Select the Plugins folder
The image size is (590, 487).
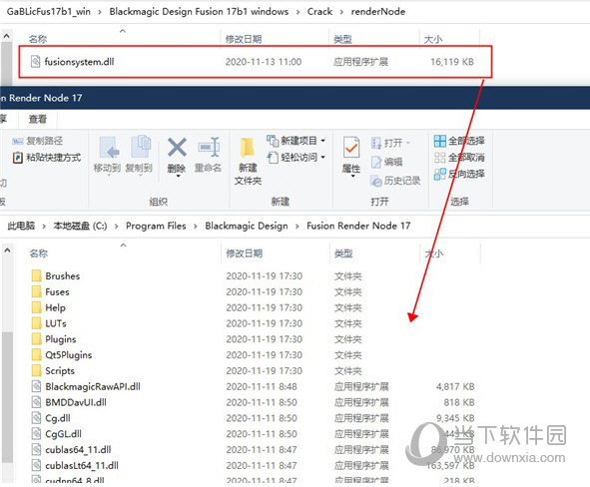tap(61, 339)
